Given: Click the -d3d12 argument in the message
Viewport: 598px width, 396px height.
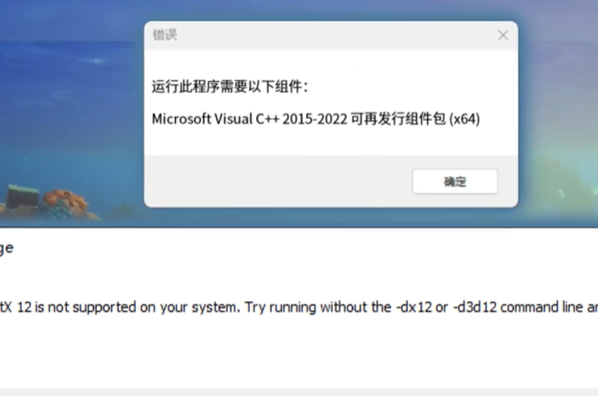Looking at the screenshot, I should tap(475, 307).
